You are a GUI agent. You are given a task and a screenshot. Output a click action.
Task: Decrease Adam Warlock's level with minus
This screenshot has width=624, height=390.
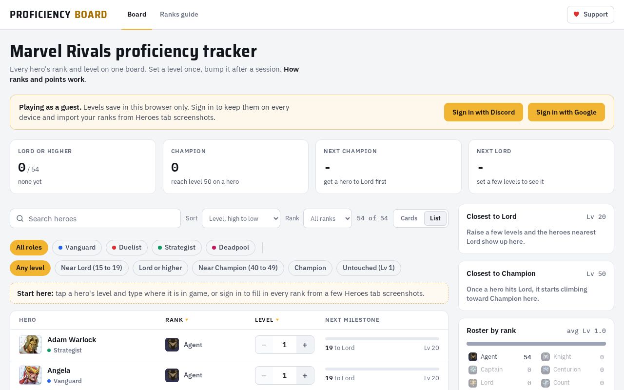point(264,345)
